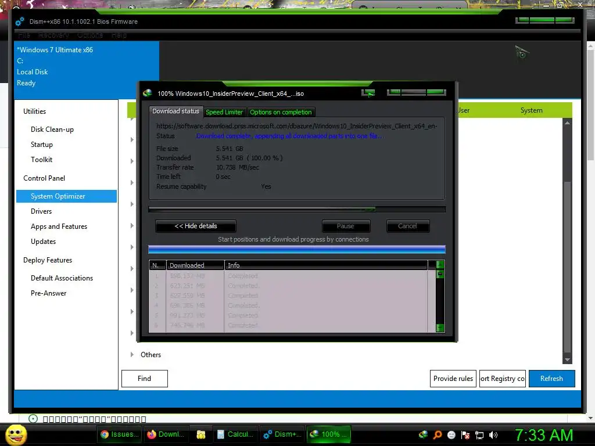The width and height of the screenshot is (595, 446).
Task: Expand the tree arrow level with Toolkit
Action: (x=132, y=161)
